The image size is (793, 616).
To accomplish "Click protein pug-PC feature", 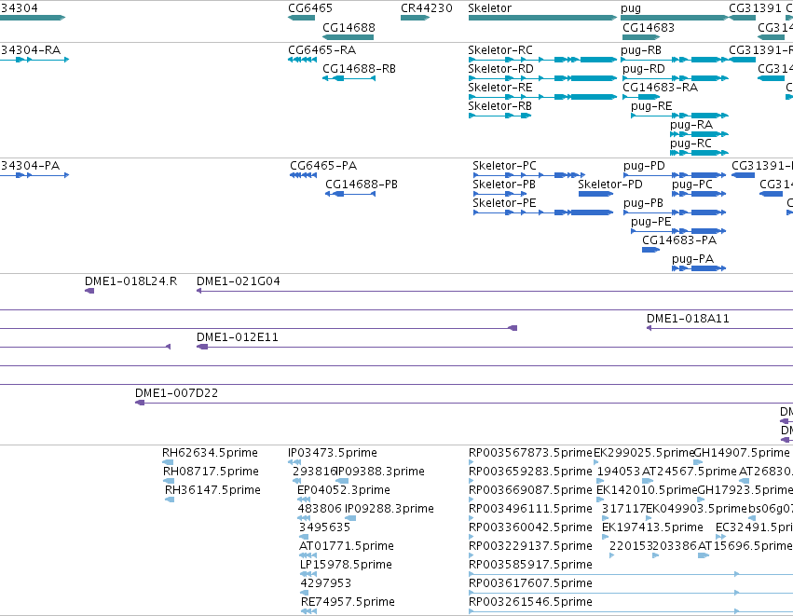I will click(x=699, y=194).
